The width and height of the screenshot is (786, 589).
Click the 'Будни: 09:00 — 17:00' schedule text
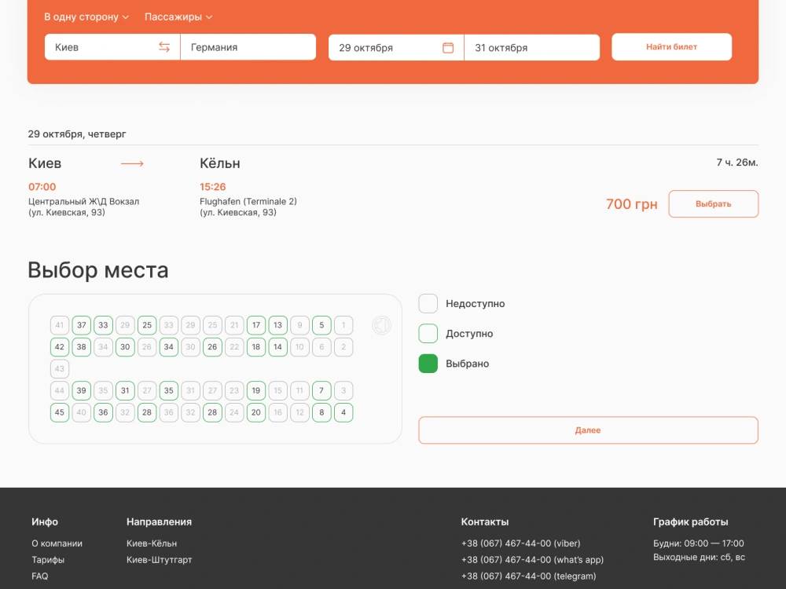pyautogui.click(x=699, y=543)
